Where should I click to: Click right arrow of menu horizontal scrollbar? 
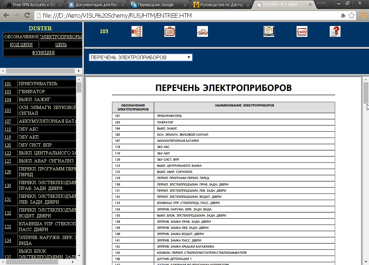pos(79,71)
